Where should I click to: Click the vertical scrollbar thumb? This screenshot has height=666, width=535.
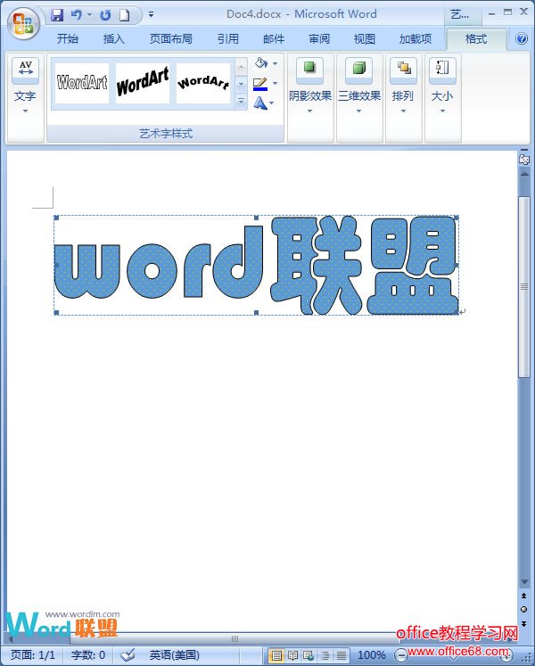(x=524, y=287)
